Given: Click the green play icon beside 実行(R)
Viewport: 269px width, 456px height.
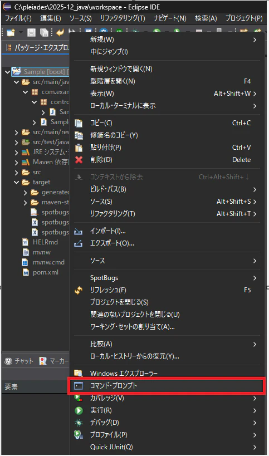Looking at the screenshot, I should click(79, 410).
